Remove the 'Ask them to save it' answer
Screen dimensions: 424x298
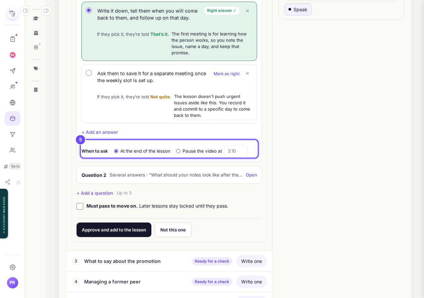[x=247, y=74]
